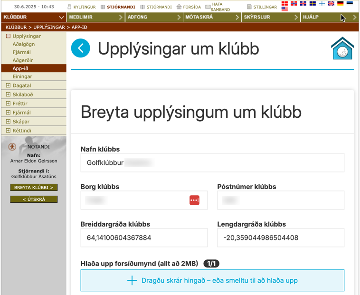The width and height of the screenshot is (360, 295).
Task: Switch language with the Norwegian flag
Action: pos(294,3)
